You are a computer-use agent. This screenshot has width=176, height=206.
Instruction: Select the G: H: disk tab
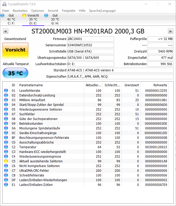coord(55,19)
